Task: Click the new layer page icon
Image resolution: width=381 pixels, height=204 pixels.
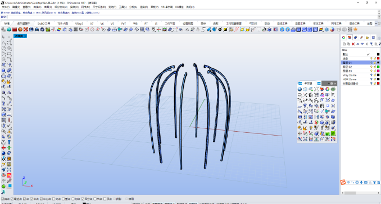Action: click(x=344, y=44)
